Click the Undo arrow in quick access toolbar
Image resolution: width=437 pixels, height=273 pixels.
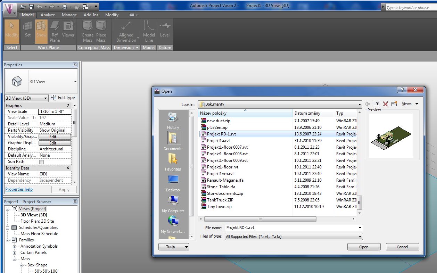[x=39, y=7]
